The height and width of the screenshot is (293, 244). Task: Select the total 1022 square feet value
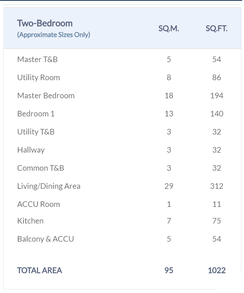pos(216,270)
